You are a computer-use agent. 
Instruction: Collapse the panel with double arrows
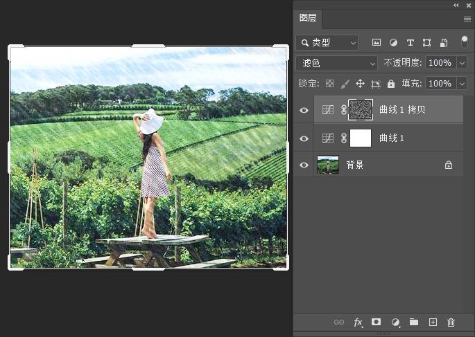pyautogui.click(x=456, y=5)
